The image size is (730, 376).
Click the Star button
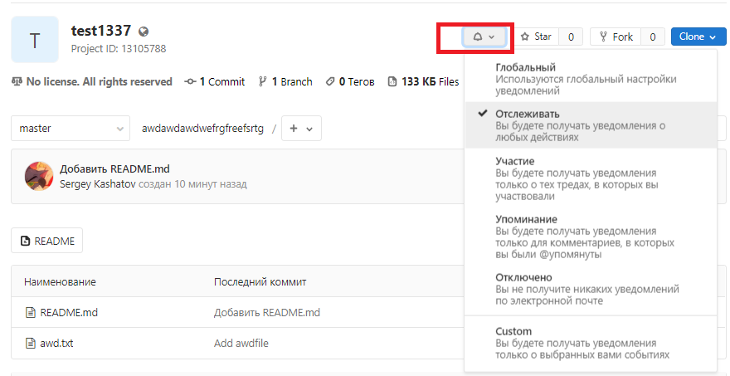[x=536, y=37]
